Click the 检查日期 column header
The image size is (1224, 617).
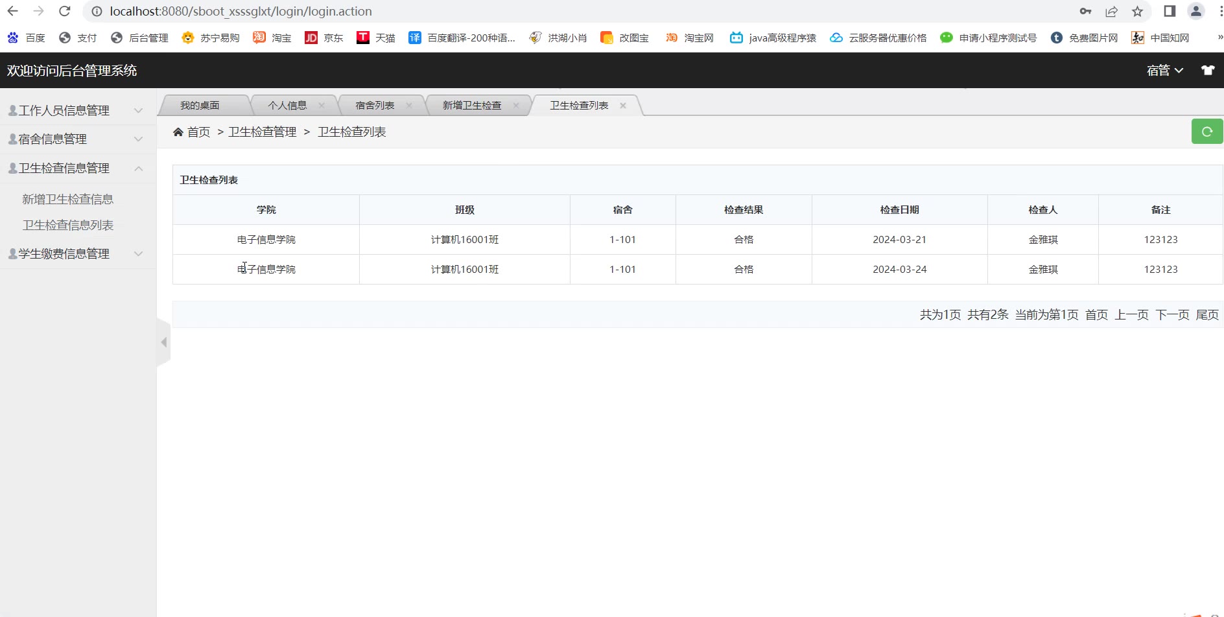point(900,209)
